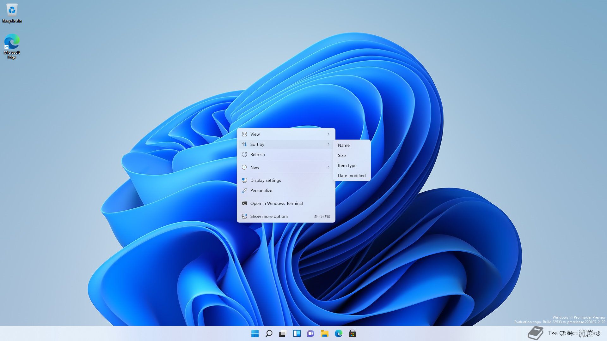Open File Explorer from taskbar
Image resolution: width=607 pixels, height=341 pixels.
[324, 333]
